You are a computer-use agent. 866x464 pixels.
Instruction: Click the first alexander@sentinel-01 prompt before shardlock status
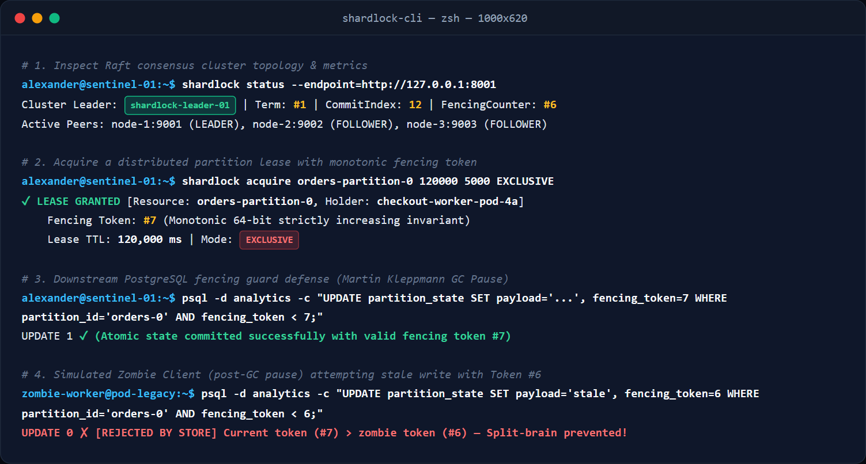coord(99,85)
